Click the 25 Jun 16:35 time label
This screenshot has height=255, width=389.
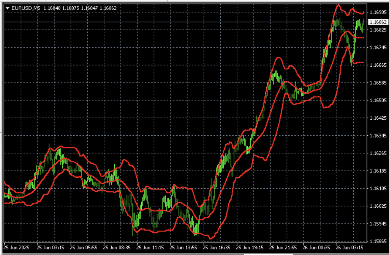(217, 247)
